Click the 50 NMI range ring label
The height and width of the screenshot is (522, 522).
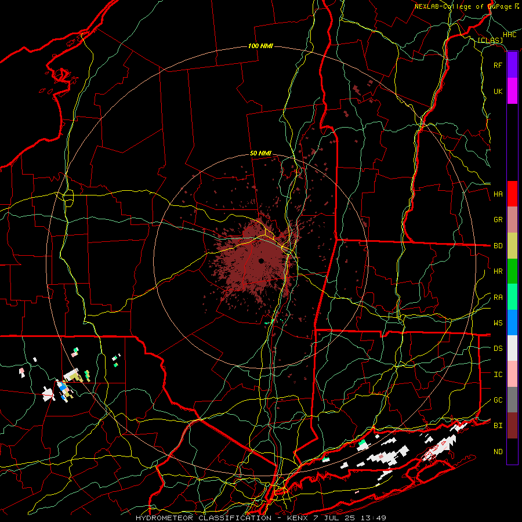pyautogui.click(x=260, y=154)
